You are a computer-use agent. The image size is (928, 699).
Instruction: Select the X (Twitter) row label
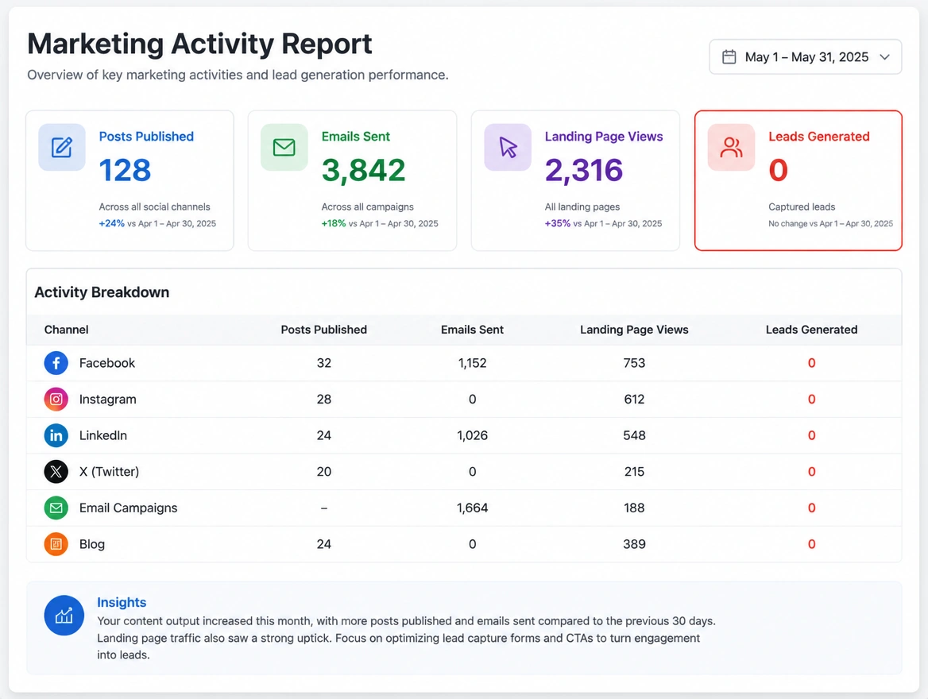click(110, 472)
